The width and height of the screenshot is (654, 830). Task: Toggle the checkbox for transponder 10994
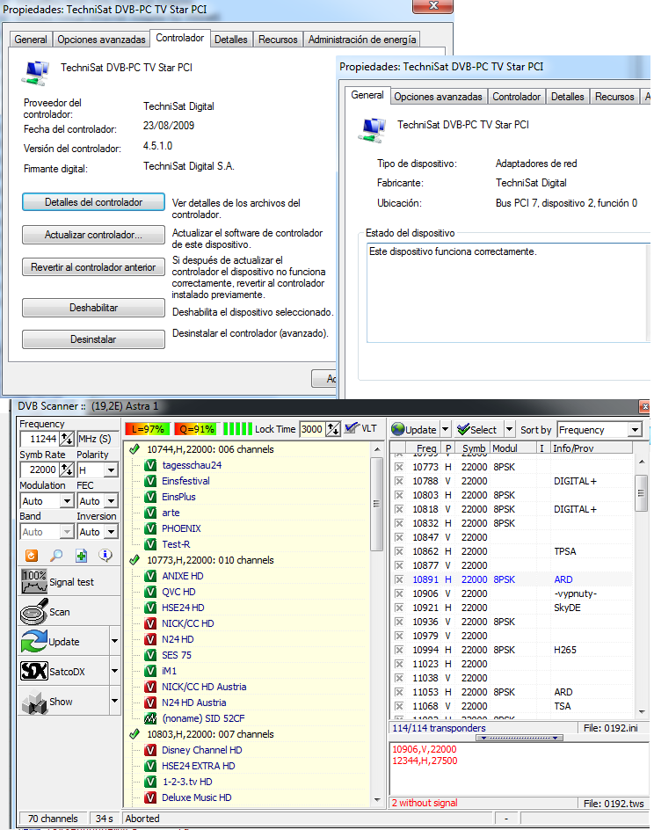coord(399,650)
